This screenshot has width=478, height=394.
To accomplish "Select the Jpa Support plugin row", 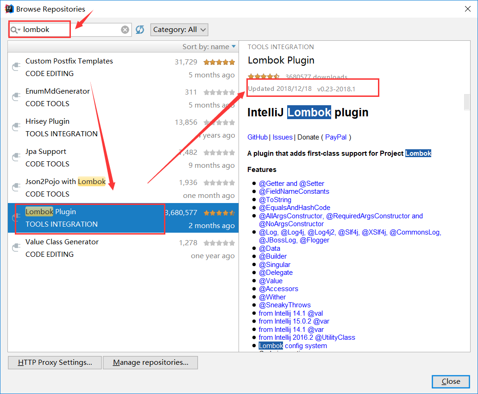I will (123, 158).
